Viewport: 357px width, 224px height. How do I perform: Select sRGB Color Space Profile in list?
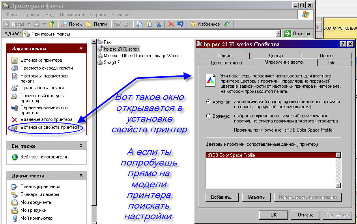tap(271, 155)
